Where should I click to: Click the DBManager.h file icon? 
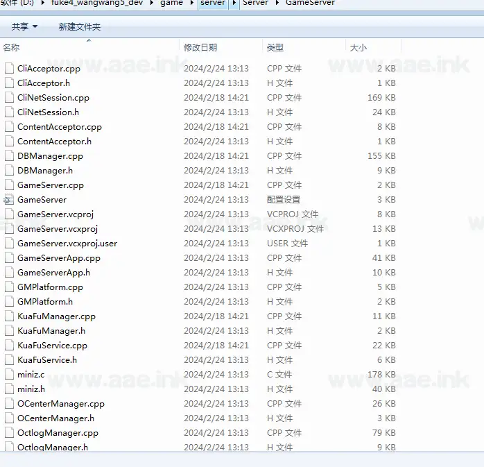pyautogui.click(x=9, y=170)
